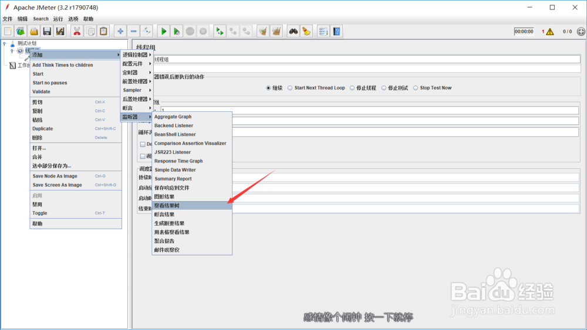Expand the 配置元件 submenu
Screen dimensions: 587x330
[137, 63]
